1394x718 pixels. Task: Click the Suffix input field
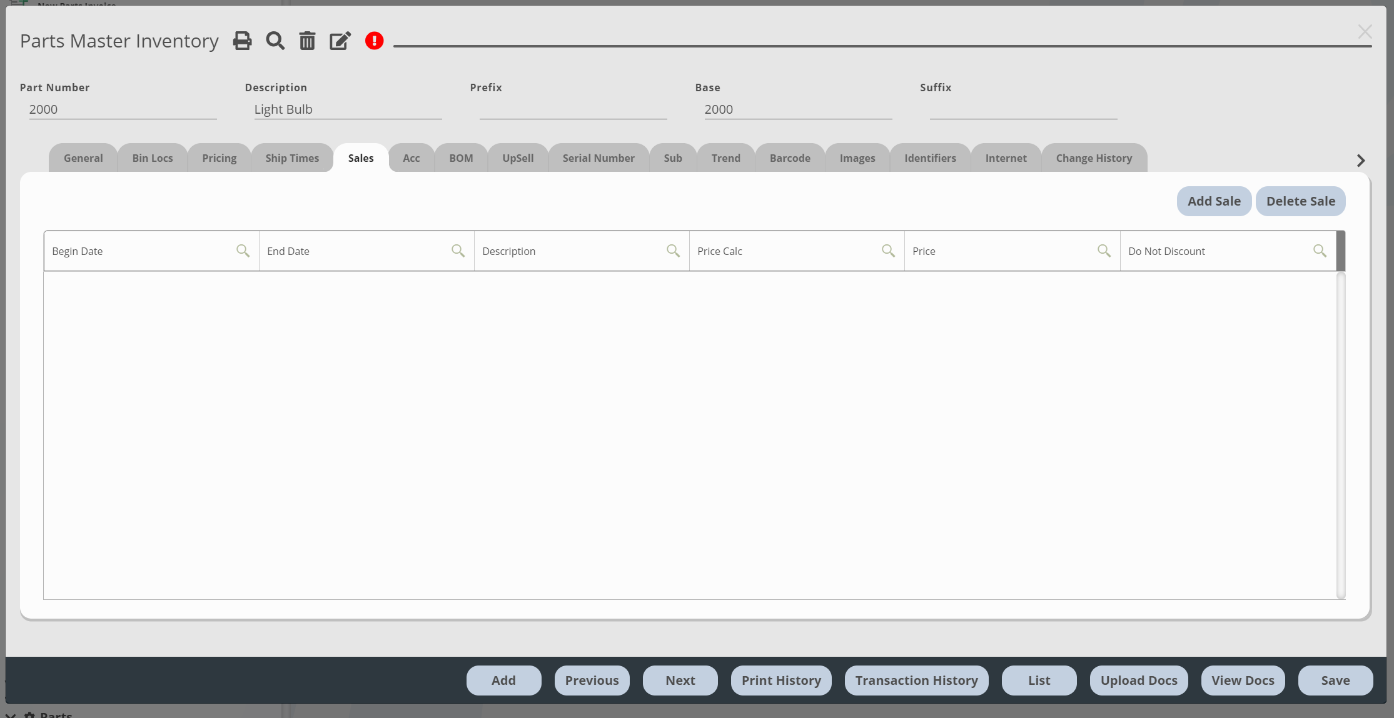(1023, 109)
